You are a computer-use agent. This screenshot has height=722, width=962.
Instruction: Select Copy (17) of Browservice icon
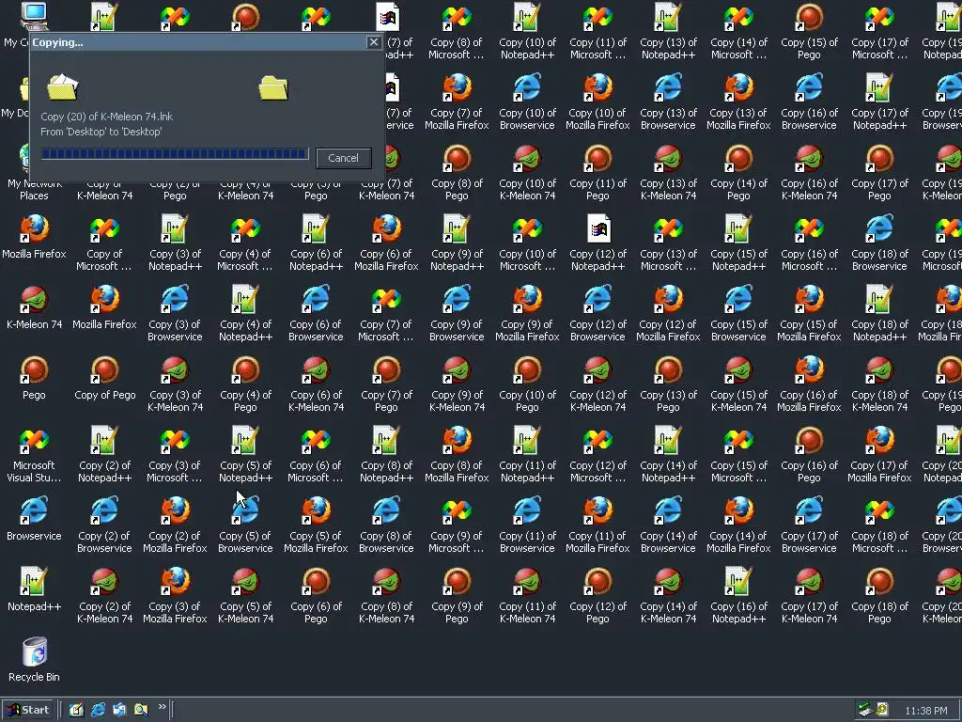tap(809, 510)
